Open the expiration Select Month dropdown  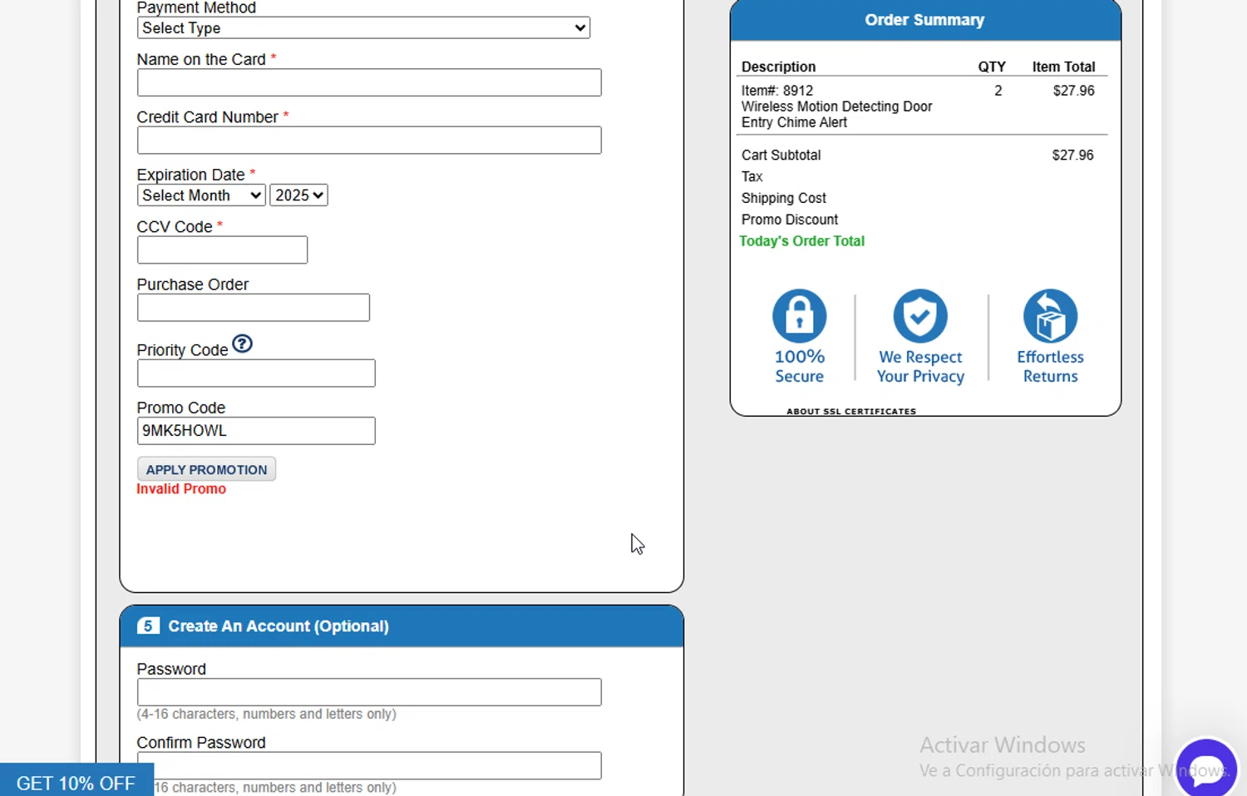pos(201,195)
